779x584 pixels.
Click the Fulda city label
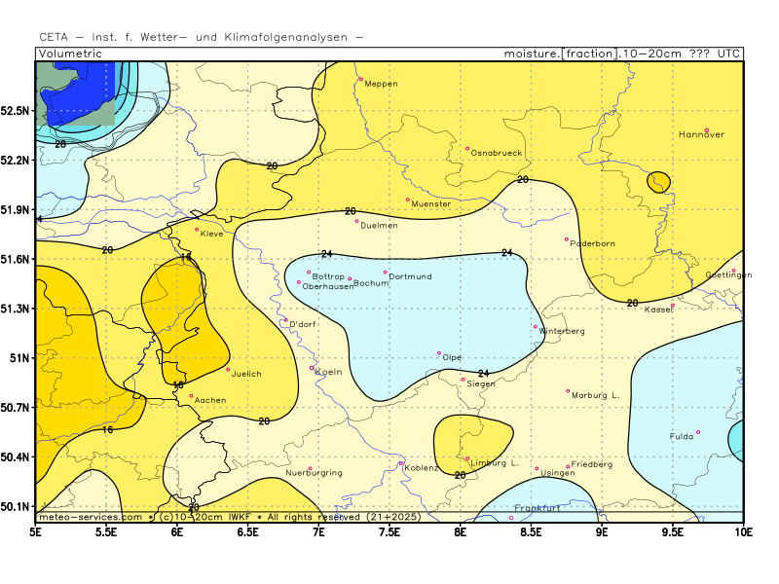681,436
